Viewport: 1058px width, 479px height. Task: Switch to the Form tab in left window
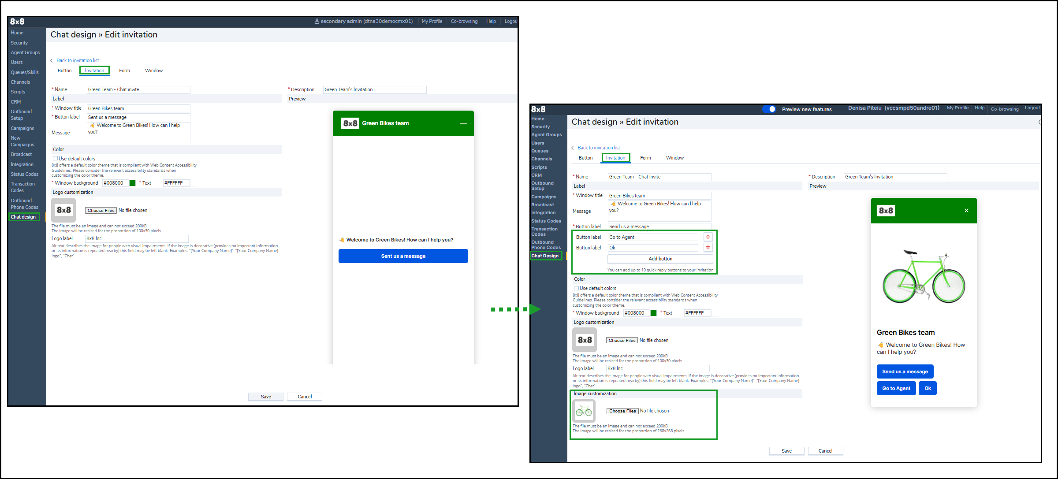coord(124,71)
